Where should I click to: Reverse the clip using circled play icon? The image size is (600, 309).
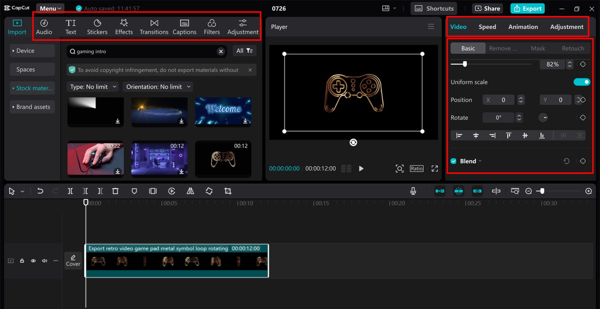[x=172, y=191]
